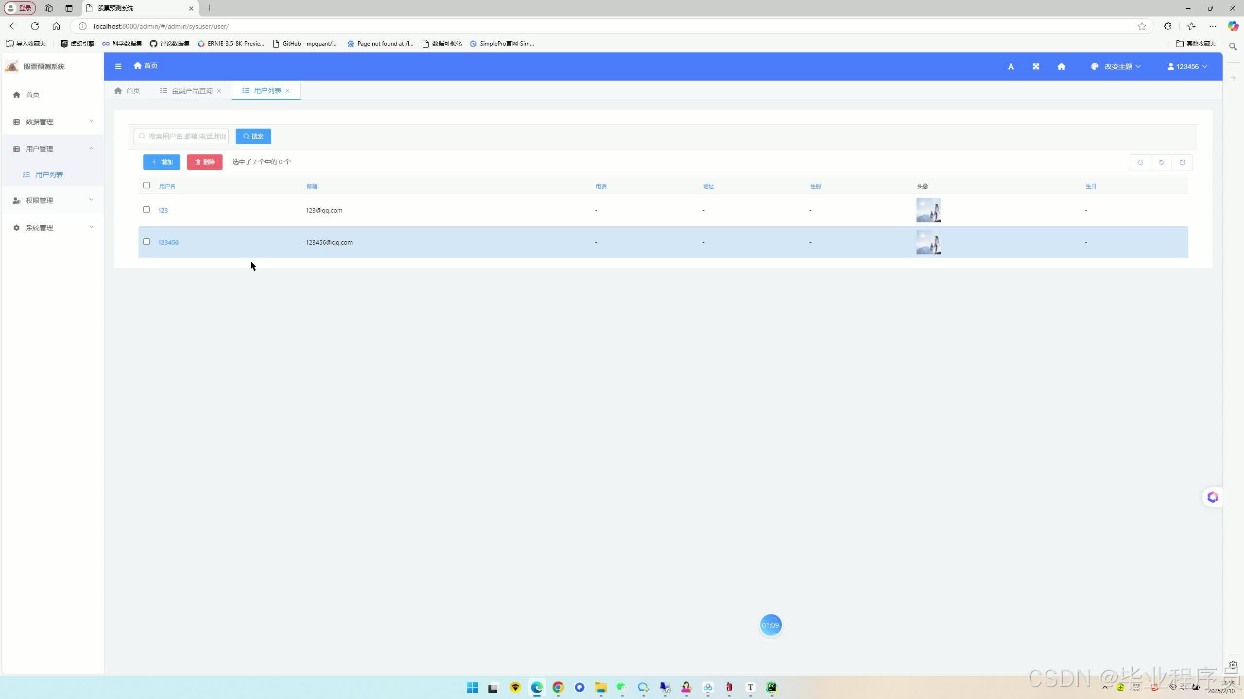Click the font size icon in header
Screen dimensions: 1244x699
pyautogui.click(x=1011, y=67)
